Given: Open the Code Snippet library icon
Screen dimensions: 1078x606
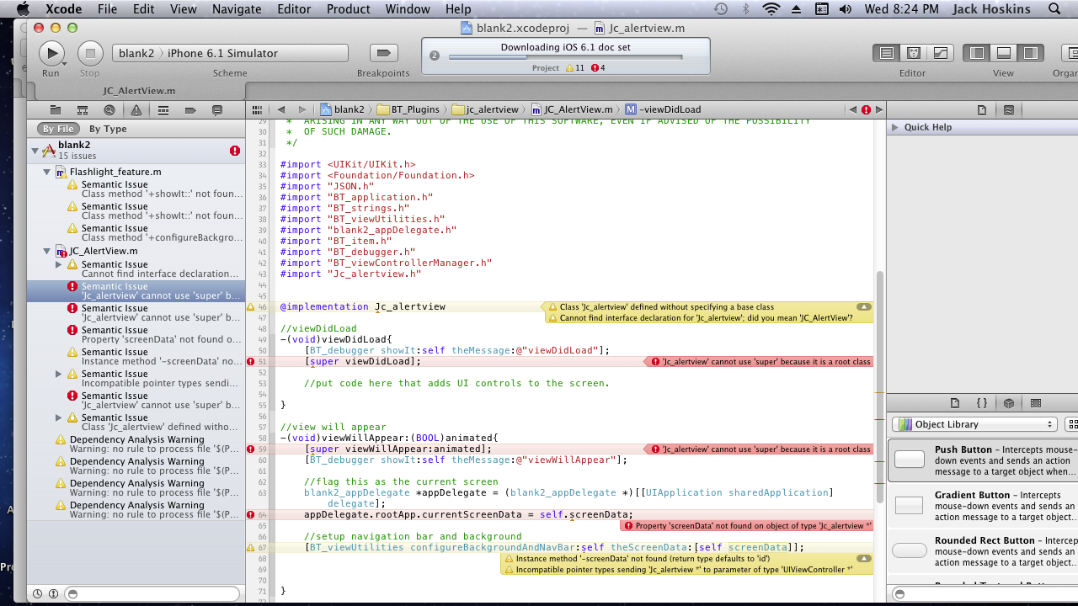Looking at the screenshot, I should tap(982, 403).
